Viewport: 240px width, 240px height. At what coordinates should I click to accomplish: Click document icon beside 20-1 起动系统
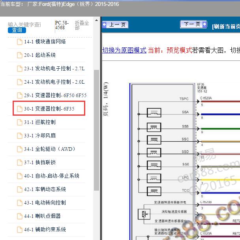pos(20,55)
